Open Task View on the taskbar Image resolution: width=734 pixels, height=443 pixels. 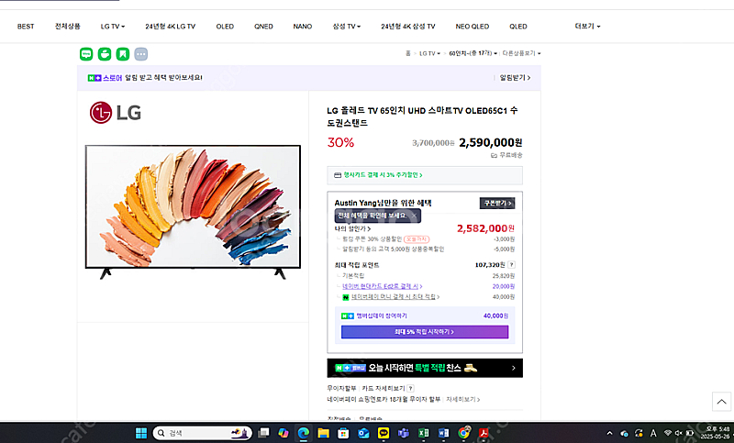pyautogui.click(x=263, y=433)
